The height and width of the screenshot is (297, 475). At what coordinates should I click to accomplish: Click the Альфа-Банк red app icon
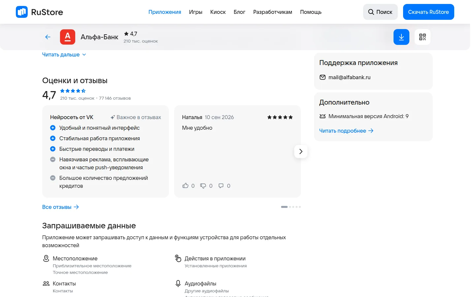[x=68, y=37]
